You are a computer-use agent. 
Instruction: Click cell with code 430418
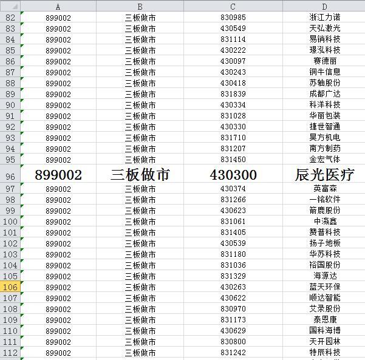coord(233,83)
